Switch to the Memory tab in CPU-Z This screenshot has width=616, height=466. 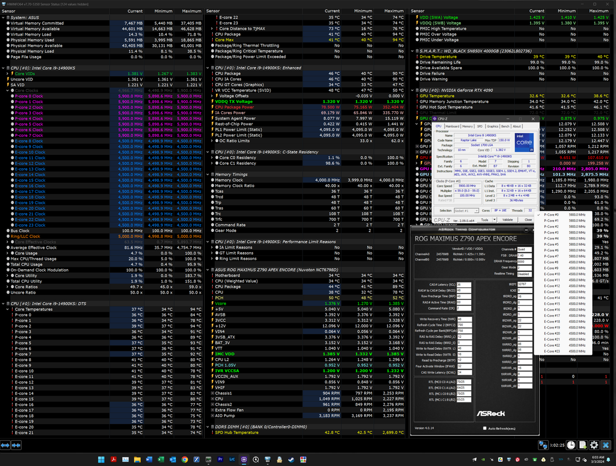coord(468,126)
